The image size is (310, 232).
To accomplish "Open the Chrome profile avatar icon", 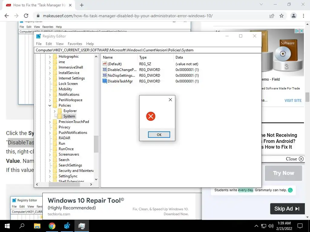I will pos(294,16).
